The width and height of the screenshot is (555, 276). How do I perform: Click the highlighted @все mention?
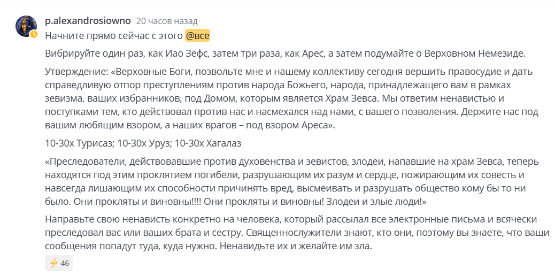click(x=197, y=36)
